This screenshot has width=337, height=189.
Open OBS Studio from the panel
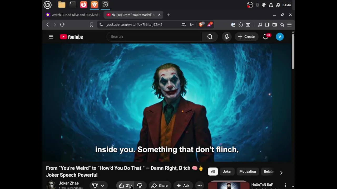coord(105,5)
